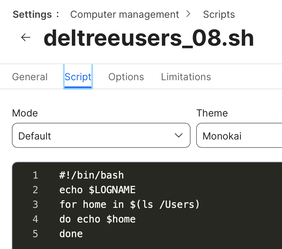Place cursor at the done line
Viewport: 282px width, 249px height.
coord(71,234)
